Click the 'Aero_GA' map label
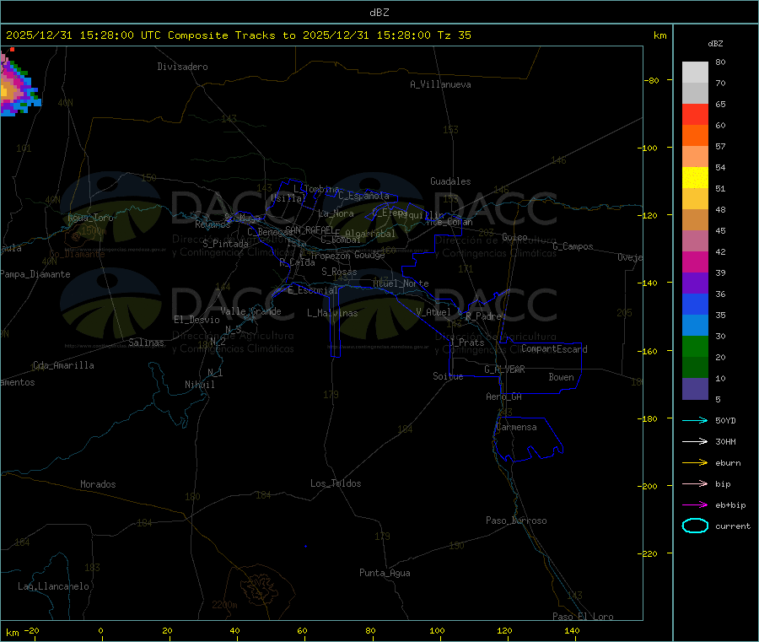The image size is (759, 642). [504, 397]
